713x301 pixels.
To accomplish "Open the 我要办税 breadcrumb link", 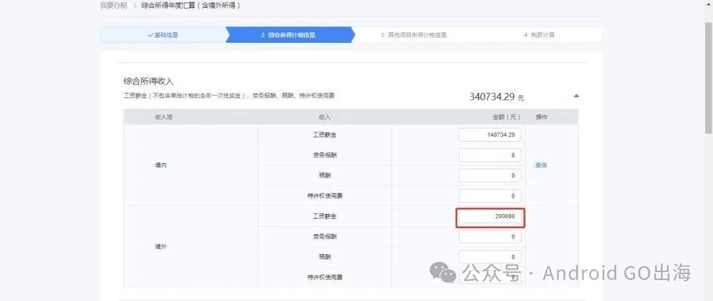I will (x=114, y=6).
